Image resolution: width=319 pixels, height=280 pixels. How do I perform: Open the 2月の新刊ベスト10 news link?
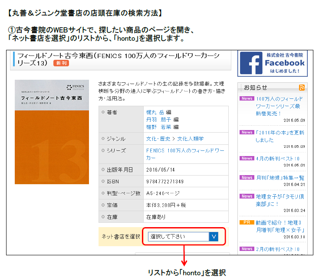click(x=278, y=249)
